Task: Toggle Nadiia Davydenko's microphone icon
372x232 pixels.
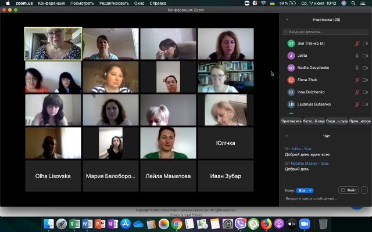Action: 357,68
